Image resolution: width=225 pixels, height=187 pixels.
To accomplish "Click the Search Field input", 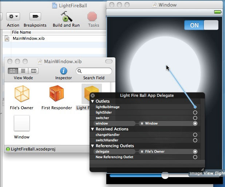I will [94, 71].
